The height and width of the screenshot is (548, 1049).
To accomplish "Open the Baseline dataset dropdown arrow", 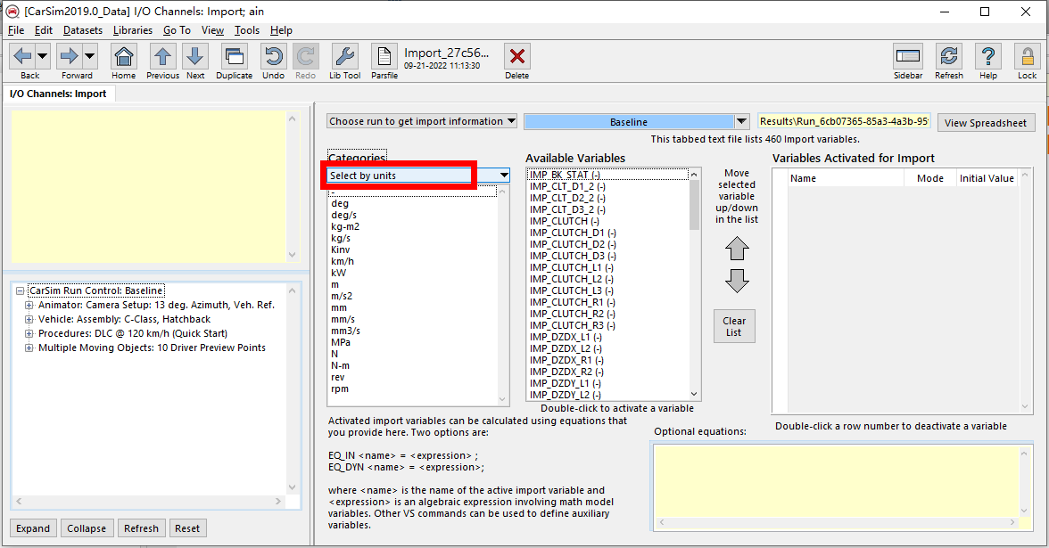I will (x=741, y=121).
